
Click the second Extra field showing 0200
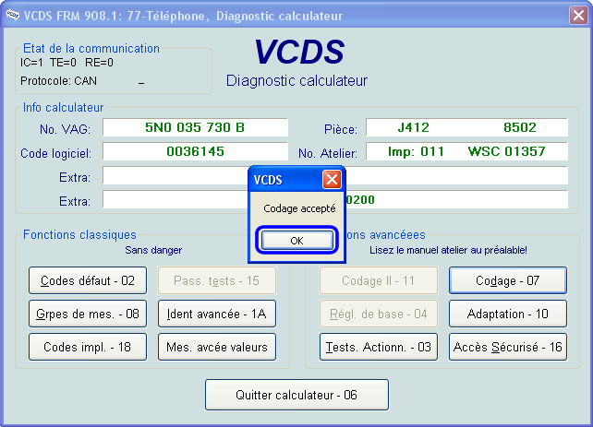(335, 200)
